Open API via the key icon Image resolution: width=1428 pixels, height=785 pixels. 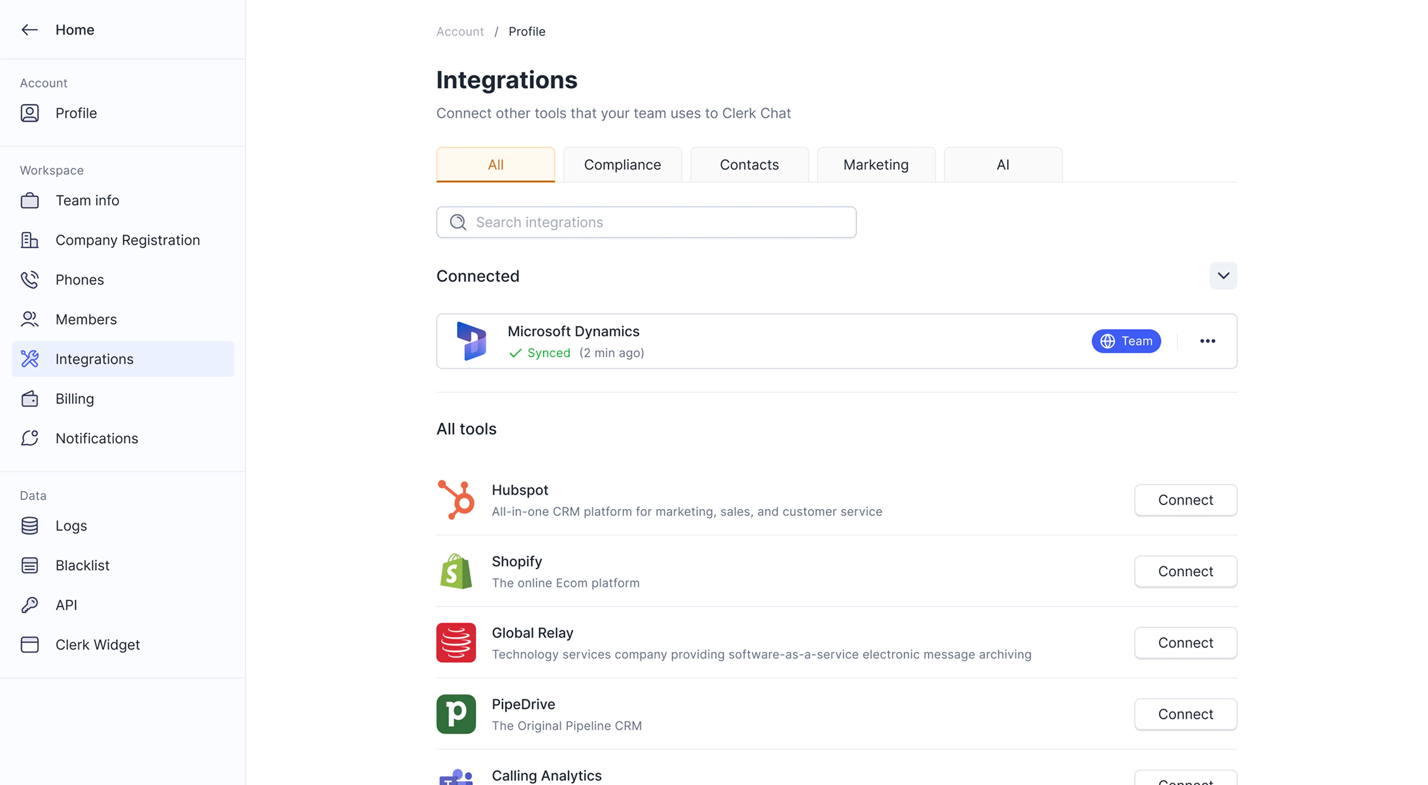point(29,605)
